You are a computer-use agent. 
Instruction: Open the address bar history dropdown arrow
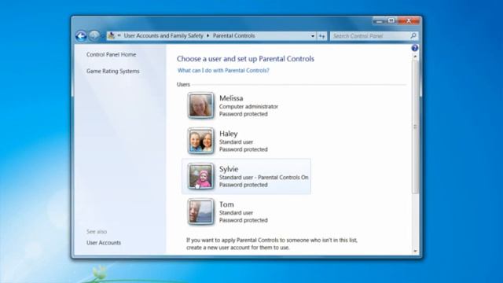tap(313, 36)
